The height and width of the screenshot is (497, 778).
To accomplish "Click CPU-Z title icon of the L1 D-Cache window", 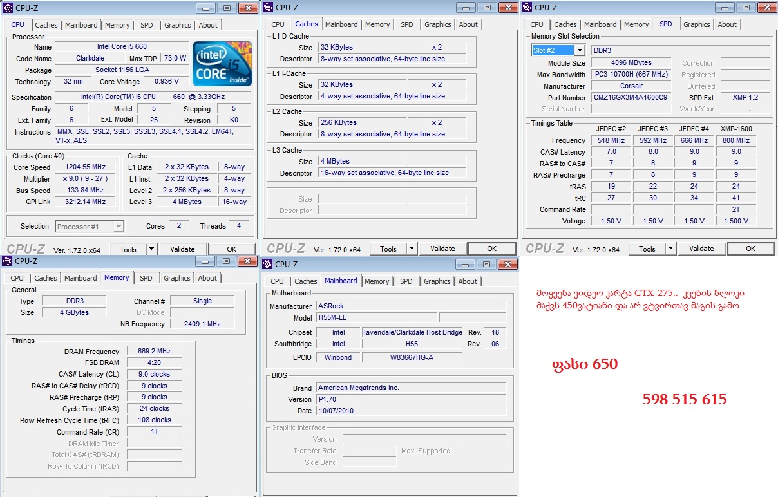I will point(268,8).
